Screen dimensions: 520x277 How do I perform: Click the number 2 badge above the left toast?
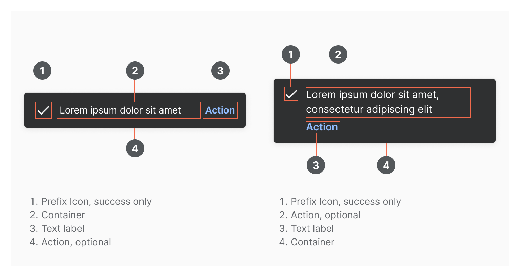point(135,71)
